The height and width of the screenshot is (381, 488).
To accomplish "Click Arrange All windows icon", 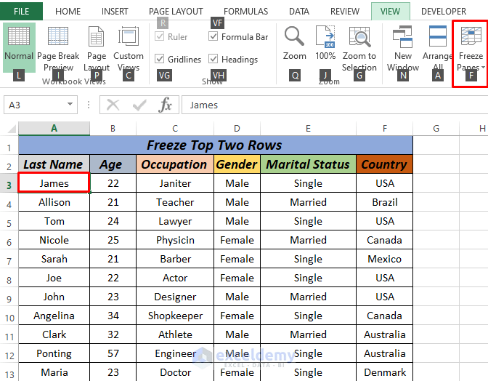I will [438, 36].
